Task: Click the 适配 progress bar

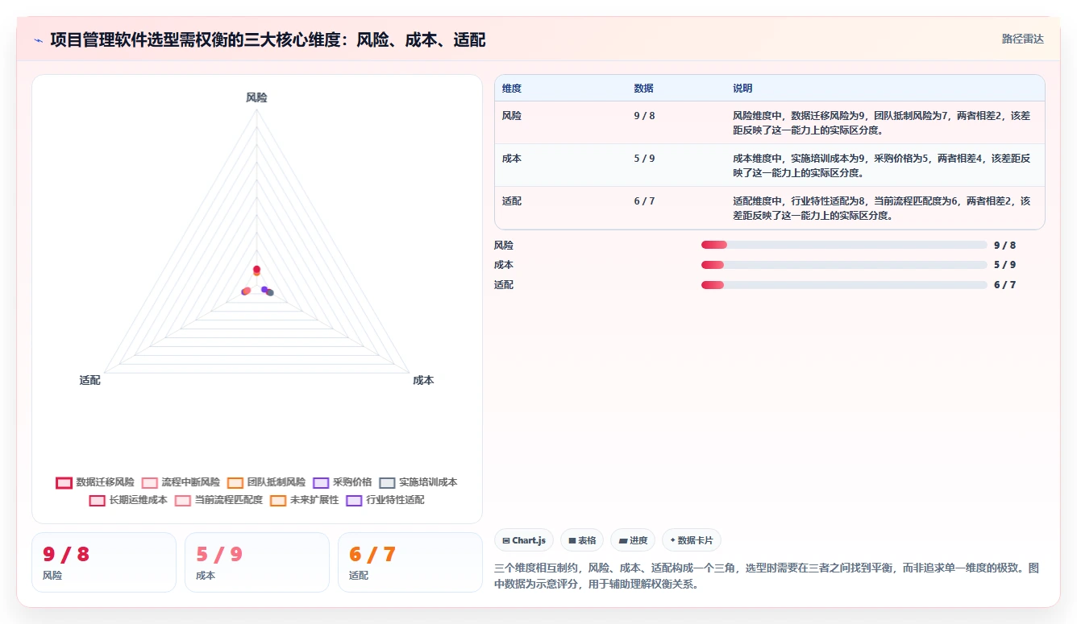Action: click(x=844, y=285)
